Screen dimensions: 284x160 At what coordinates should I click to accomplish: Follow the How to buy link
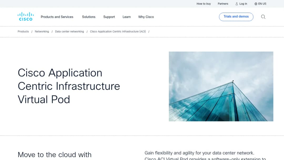click(204, 4)
